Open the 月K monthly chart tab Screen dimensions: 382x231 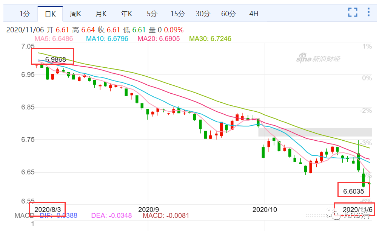pyautogui.click(x=101, y=14)
